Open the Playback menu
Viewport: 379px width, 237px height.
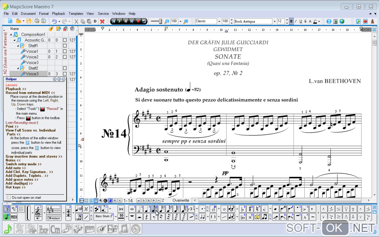pos(59,13)
